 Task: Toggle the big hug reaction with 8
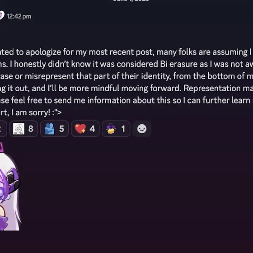23,129
